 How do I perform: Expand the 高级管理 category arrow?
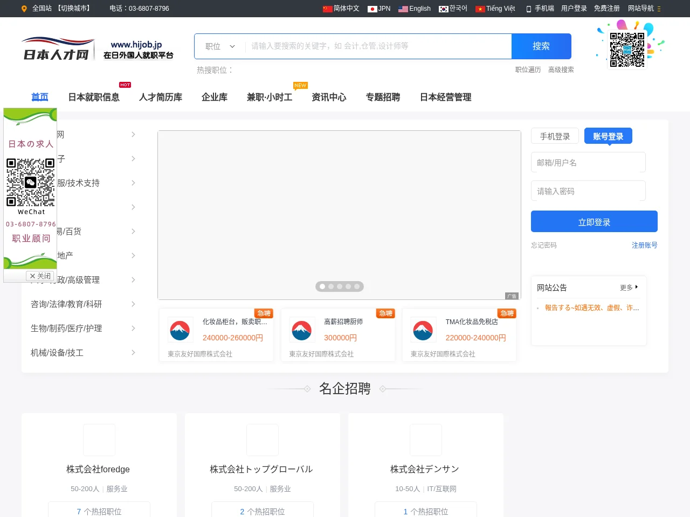tap(133, 280)
